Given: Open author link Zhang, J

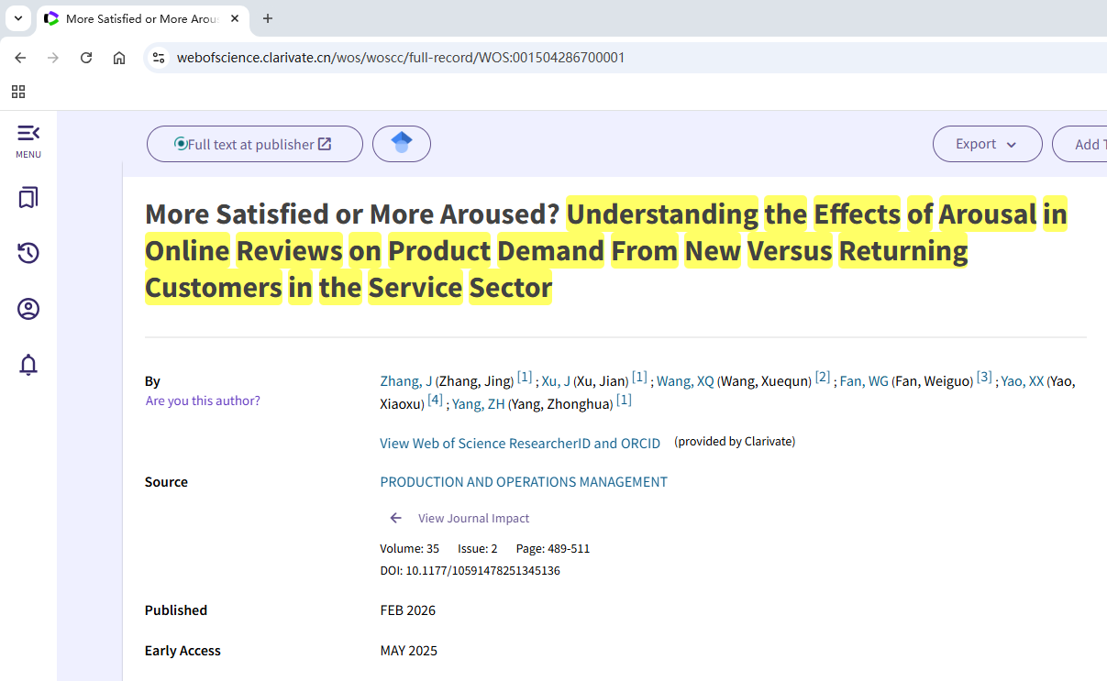Looking at the screenshot, I should pos(405,381).
